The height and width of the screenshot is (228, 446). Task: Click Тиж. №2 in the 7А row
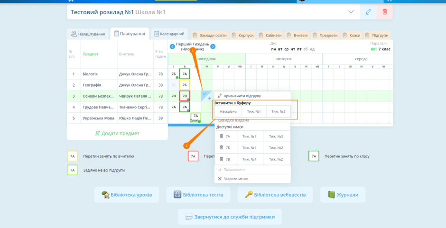point(278,136)
